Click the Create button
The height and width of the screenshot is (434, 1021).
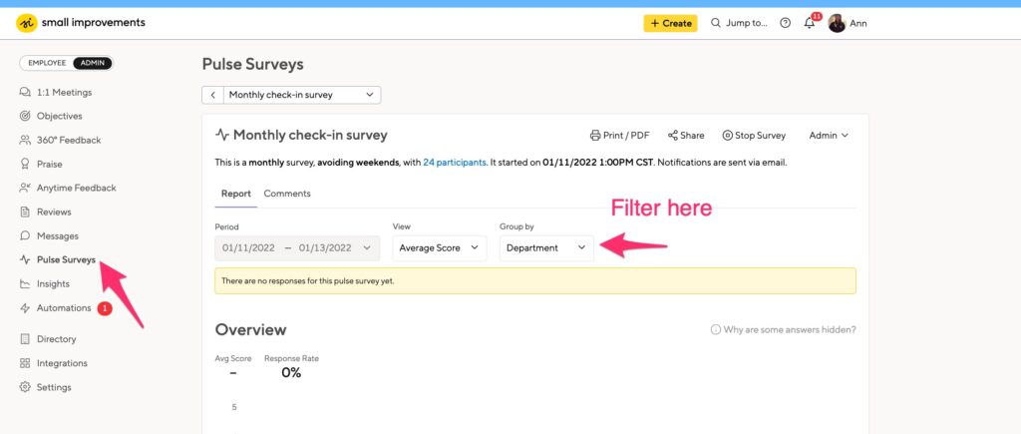tap(671, 24)
